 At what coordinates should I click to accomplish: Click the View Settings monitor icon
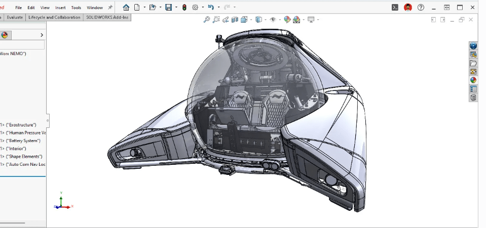tap(311, 20)
